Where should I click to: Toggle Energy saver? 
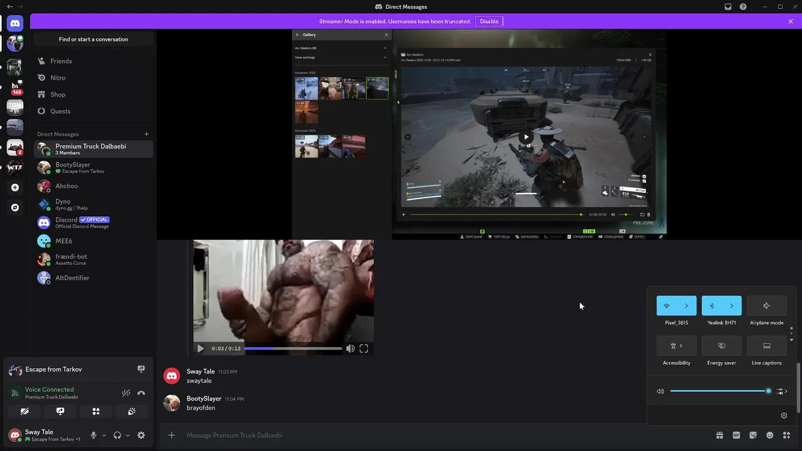722,346
